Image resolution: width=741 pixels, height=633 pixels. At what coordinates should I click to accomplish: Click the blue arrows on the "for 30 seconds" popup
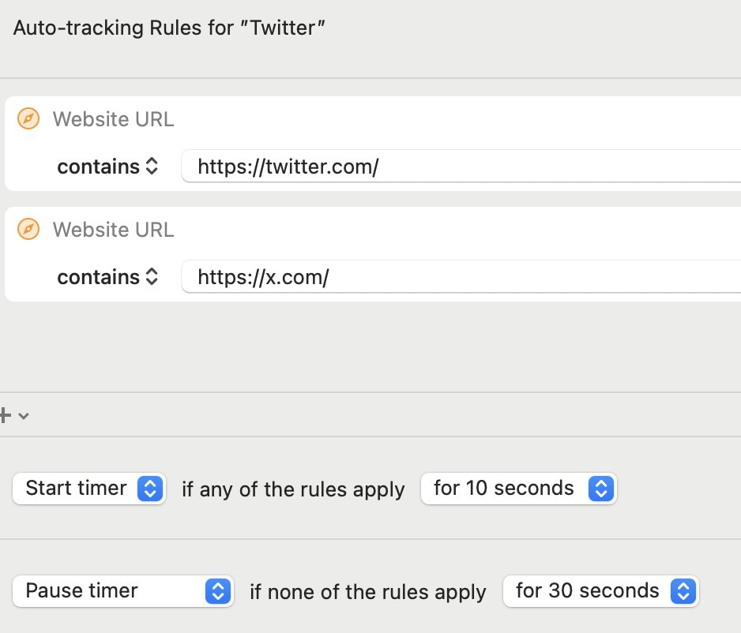(683, 591)
